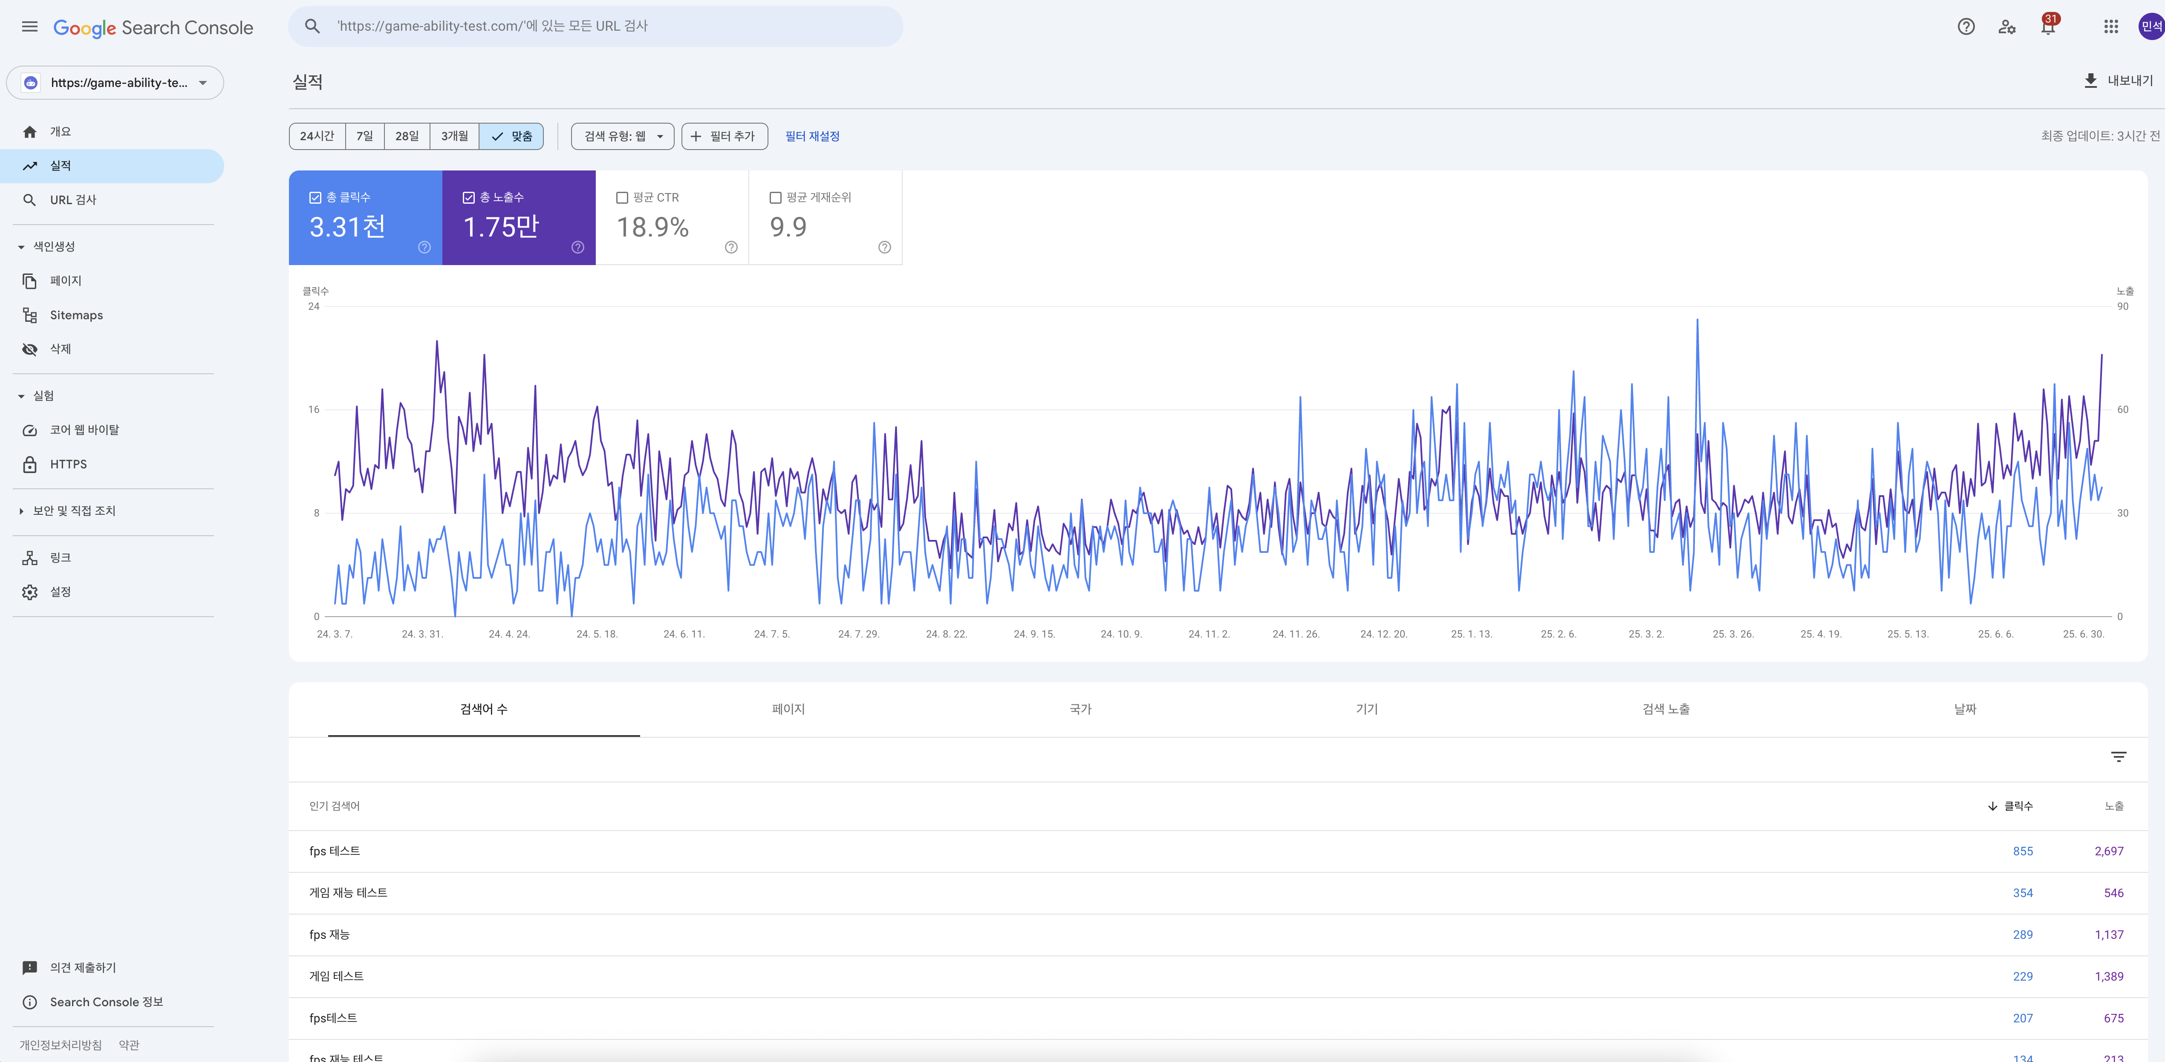This screenshot has height=1062, width=2165.
Task: Click the 필터 재설정 link
Action: [812, 136]
